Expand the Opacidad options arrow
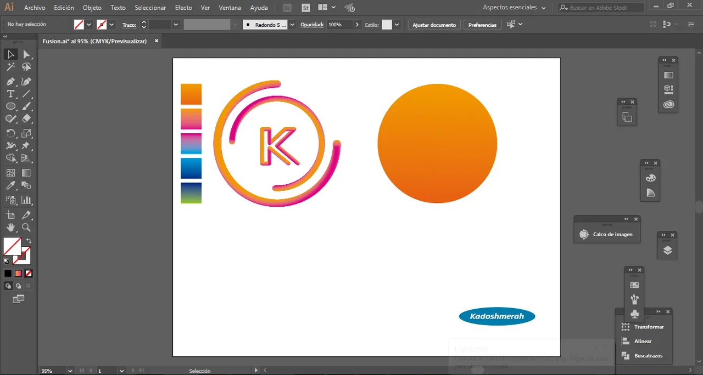 [x=358, y=25]
